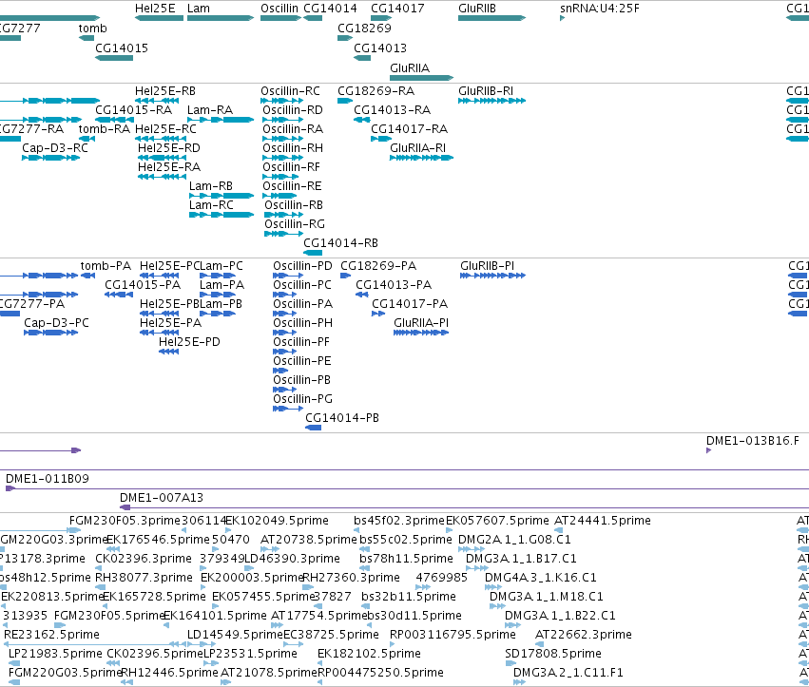The width and height of the screenshot is (809, 687).
Task: Select EST FGM230F05.3prime
Action: pyautogui.click(x=74, y=530)
